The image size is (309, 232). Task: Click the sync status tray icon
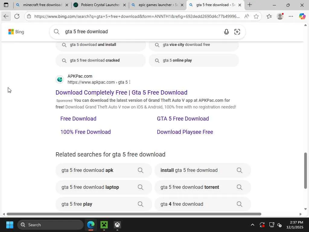pos(262,225)
